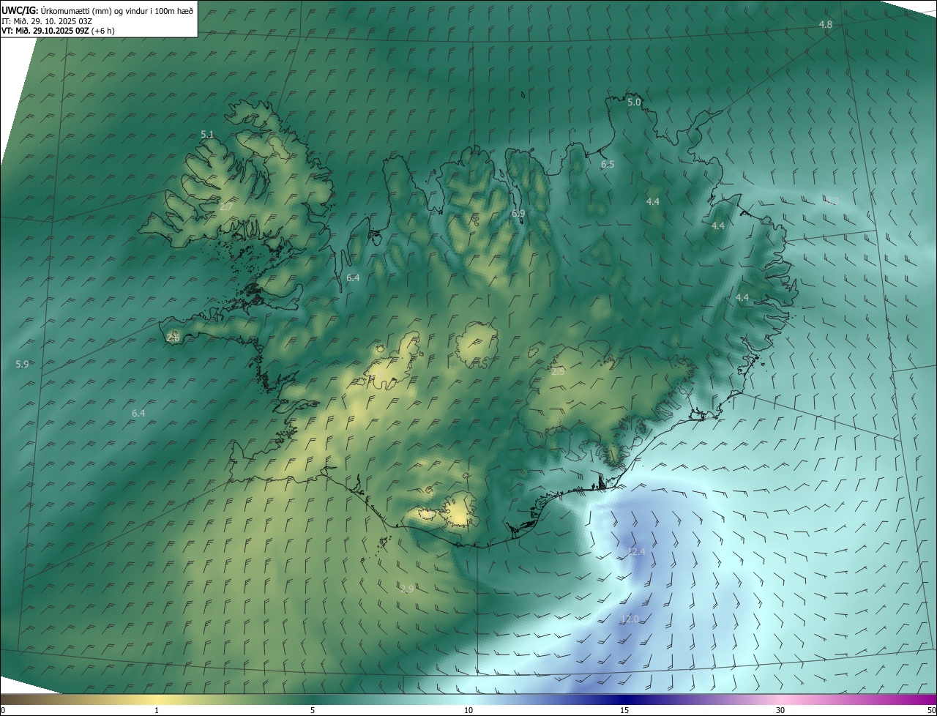Click the line "VT: Mið. 29.10.2025 09Z (+6 h)"
This screenshot has height=716, width=937.
click(x=58, y=31)
